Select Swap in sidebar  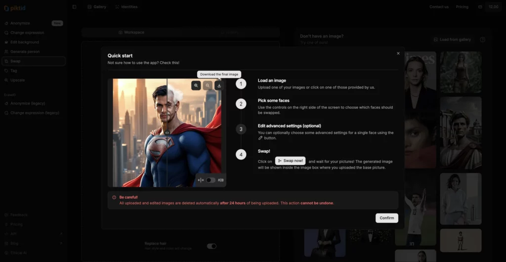click(x=34, y=61)
